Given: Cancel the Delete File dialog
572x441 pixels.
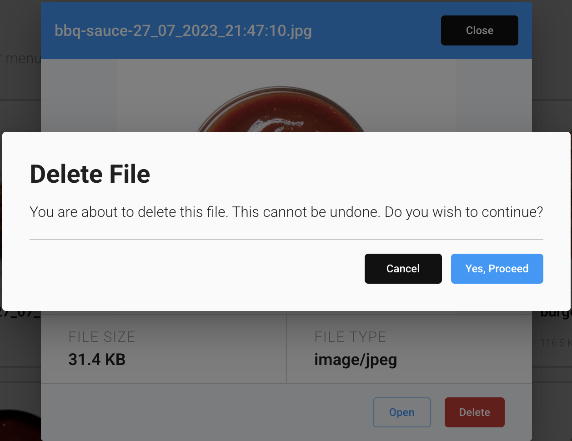Looking at the screenshot, I should pyautogui.click(x=403, y=269).
